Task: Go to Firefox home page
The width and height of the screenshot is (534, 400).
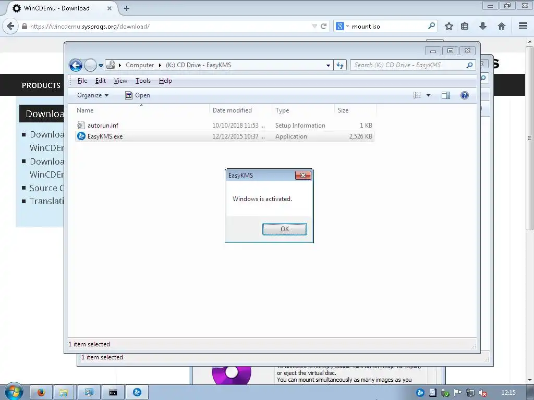Action: pyautogui.click(x=501, y=26)
